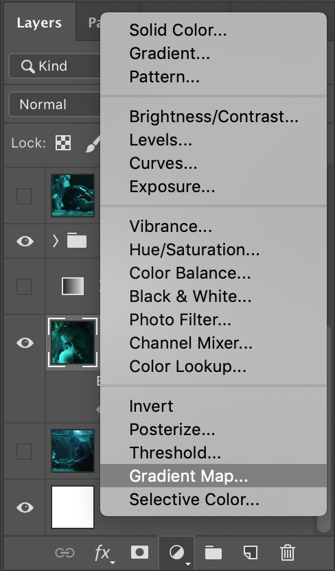Open the fx layer style menu

point(104,554)
